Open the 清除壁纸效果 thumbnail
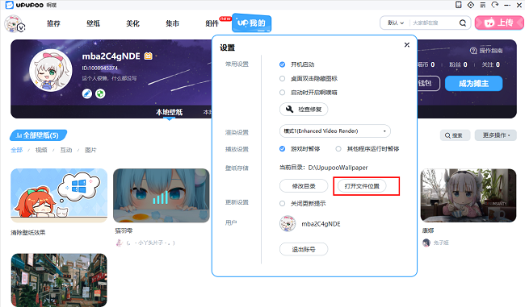The height and width of the screenshot is (307, 525). click(59, 196)
